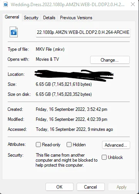Click the large MKV file type icon

click(x=14, y=32)
